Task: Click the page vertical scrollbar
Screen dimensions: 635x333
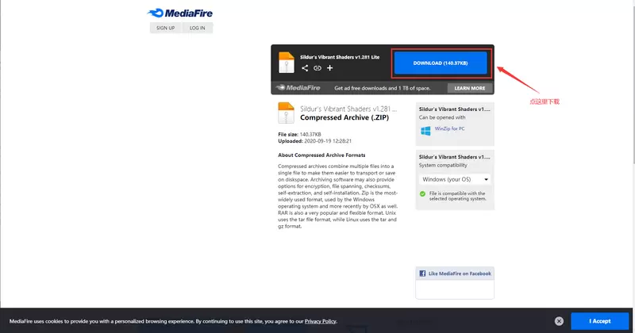Action: [633, 81]
